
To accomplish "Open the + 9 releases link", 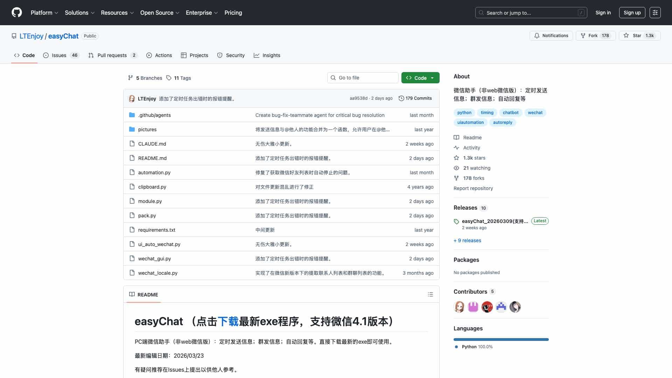I will 467,240.
